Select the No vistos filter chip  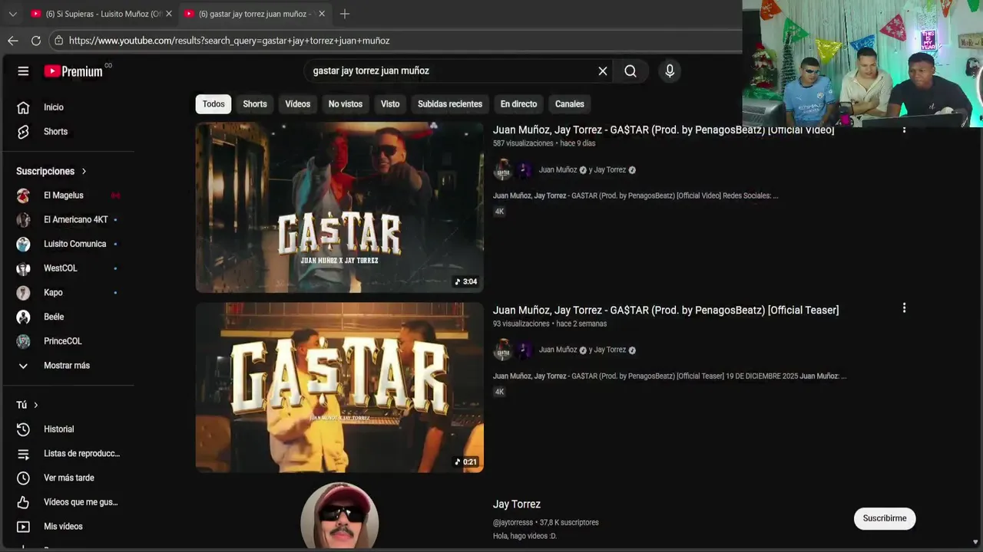[346, 104]
